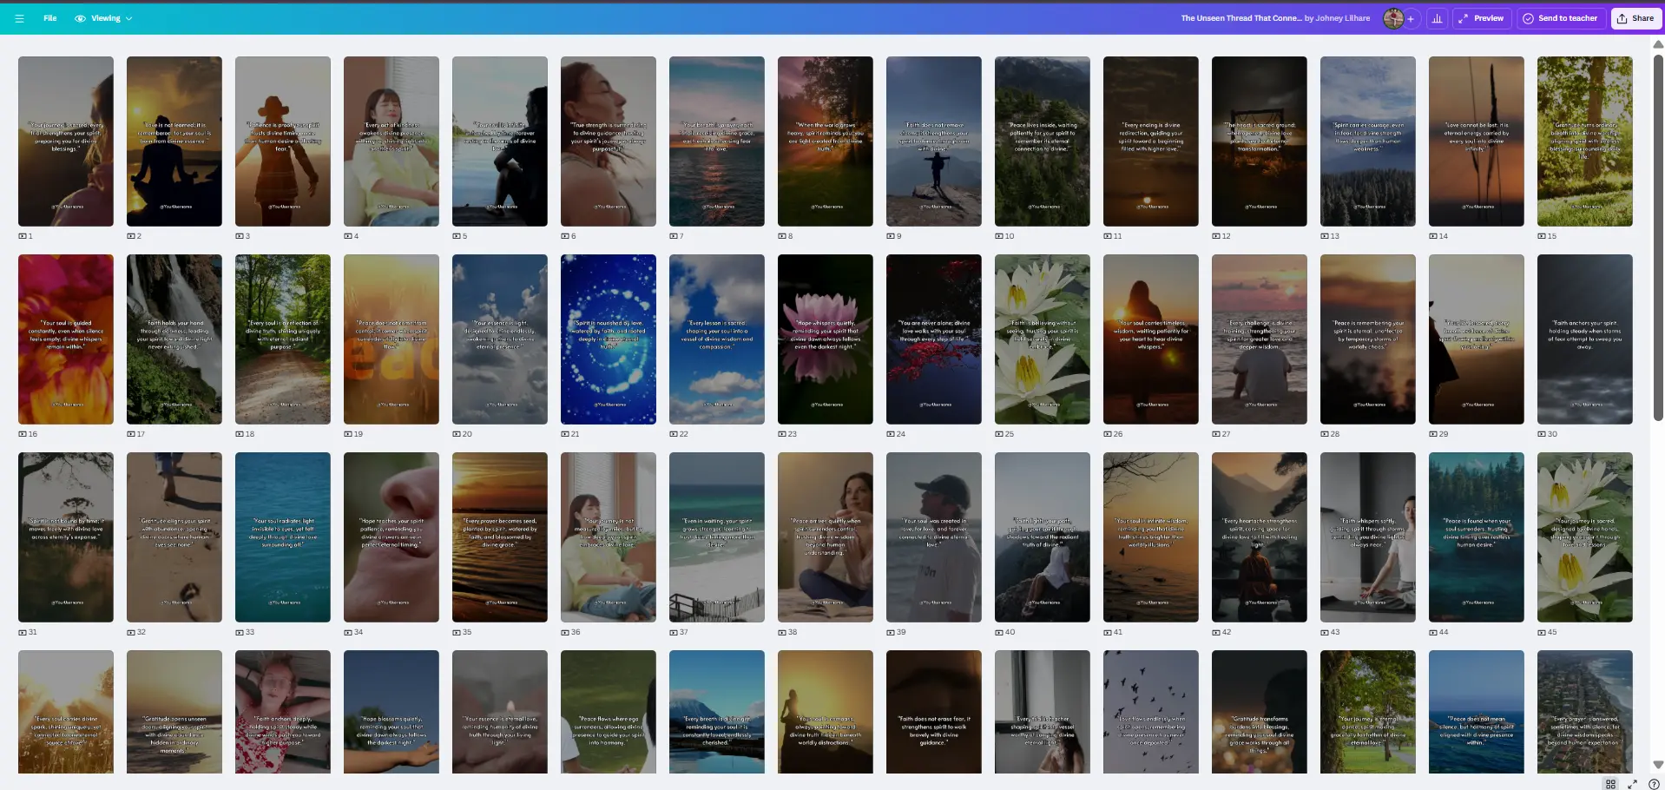Click the Share button
The width and height of the screenshot is (1665, 790).
coord(1635,18)
